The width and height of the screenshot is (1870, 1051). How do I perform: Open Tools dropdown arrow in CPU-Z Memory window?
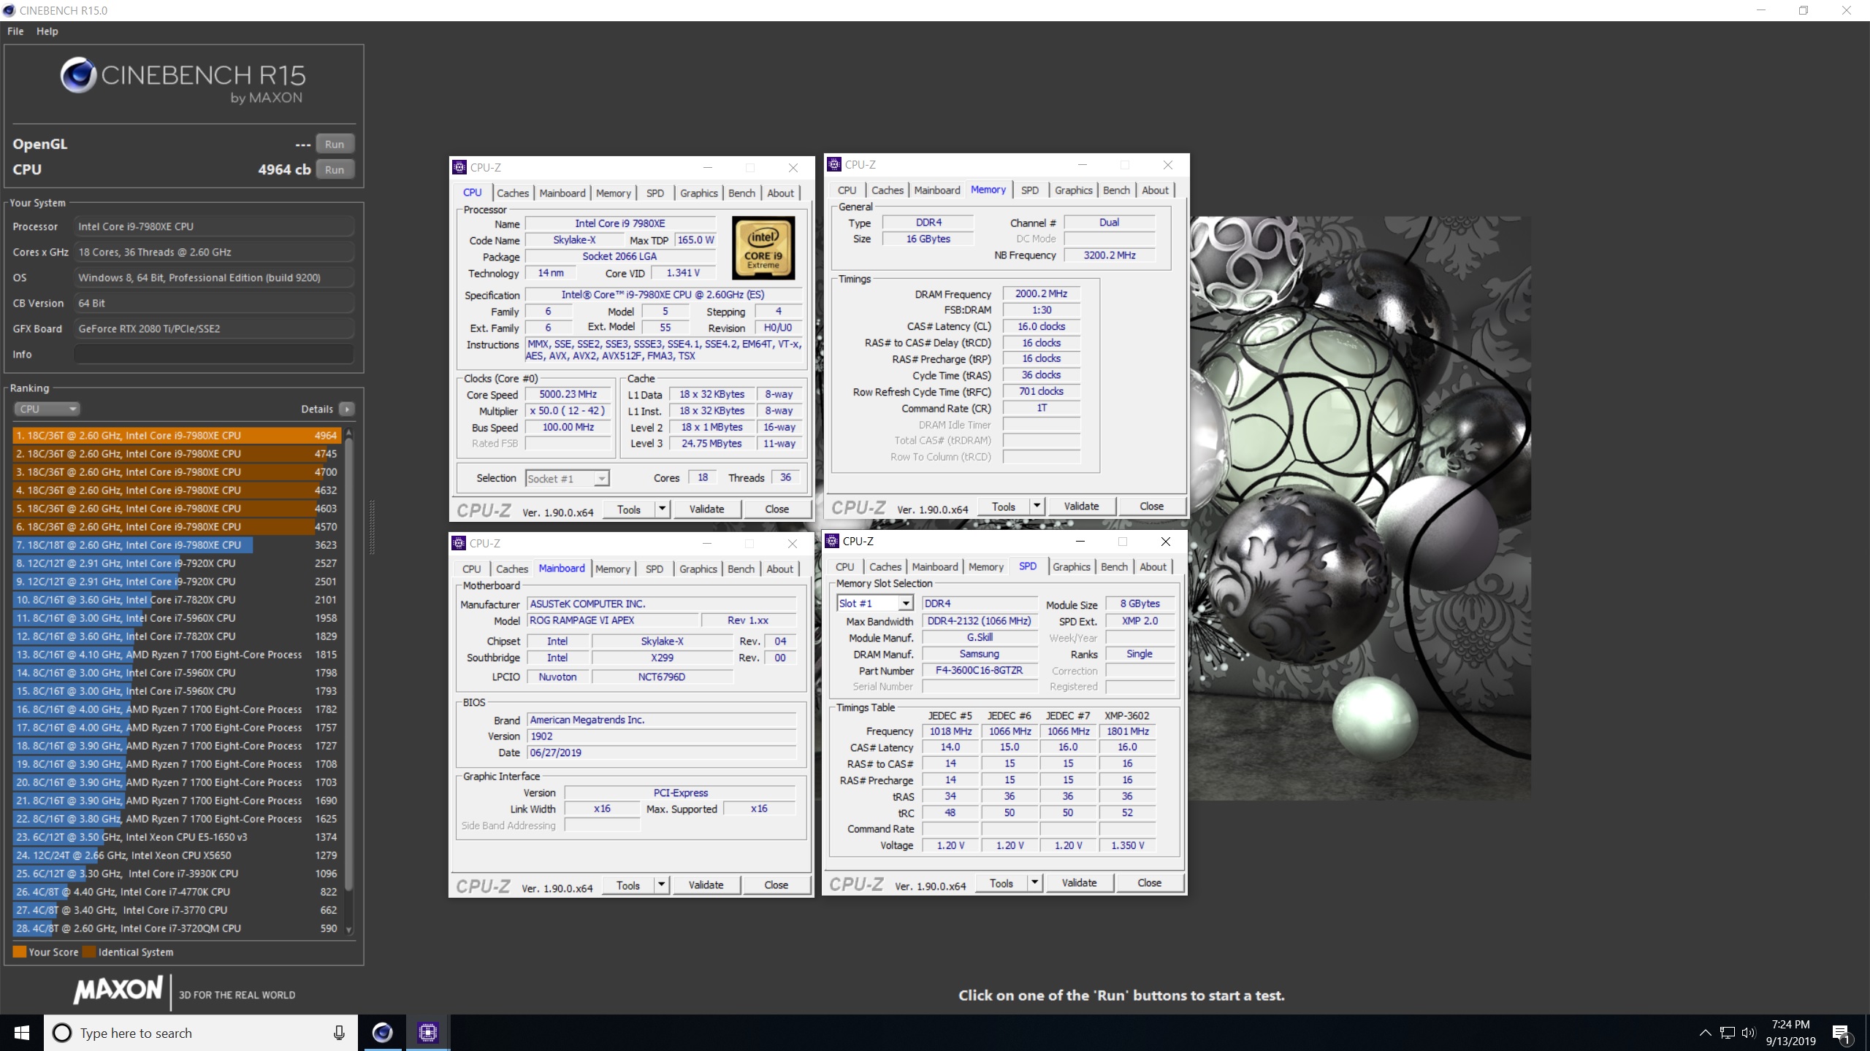pos(1037,507)
